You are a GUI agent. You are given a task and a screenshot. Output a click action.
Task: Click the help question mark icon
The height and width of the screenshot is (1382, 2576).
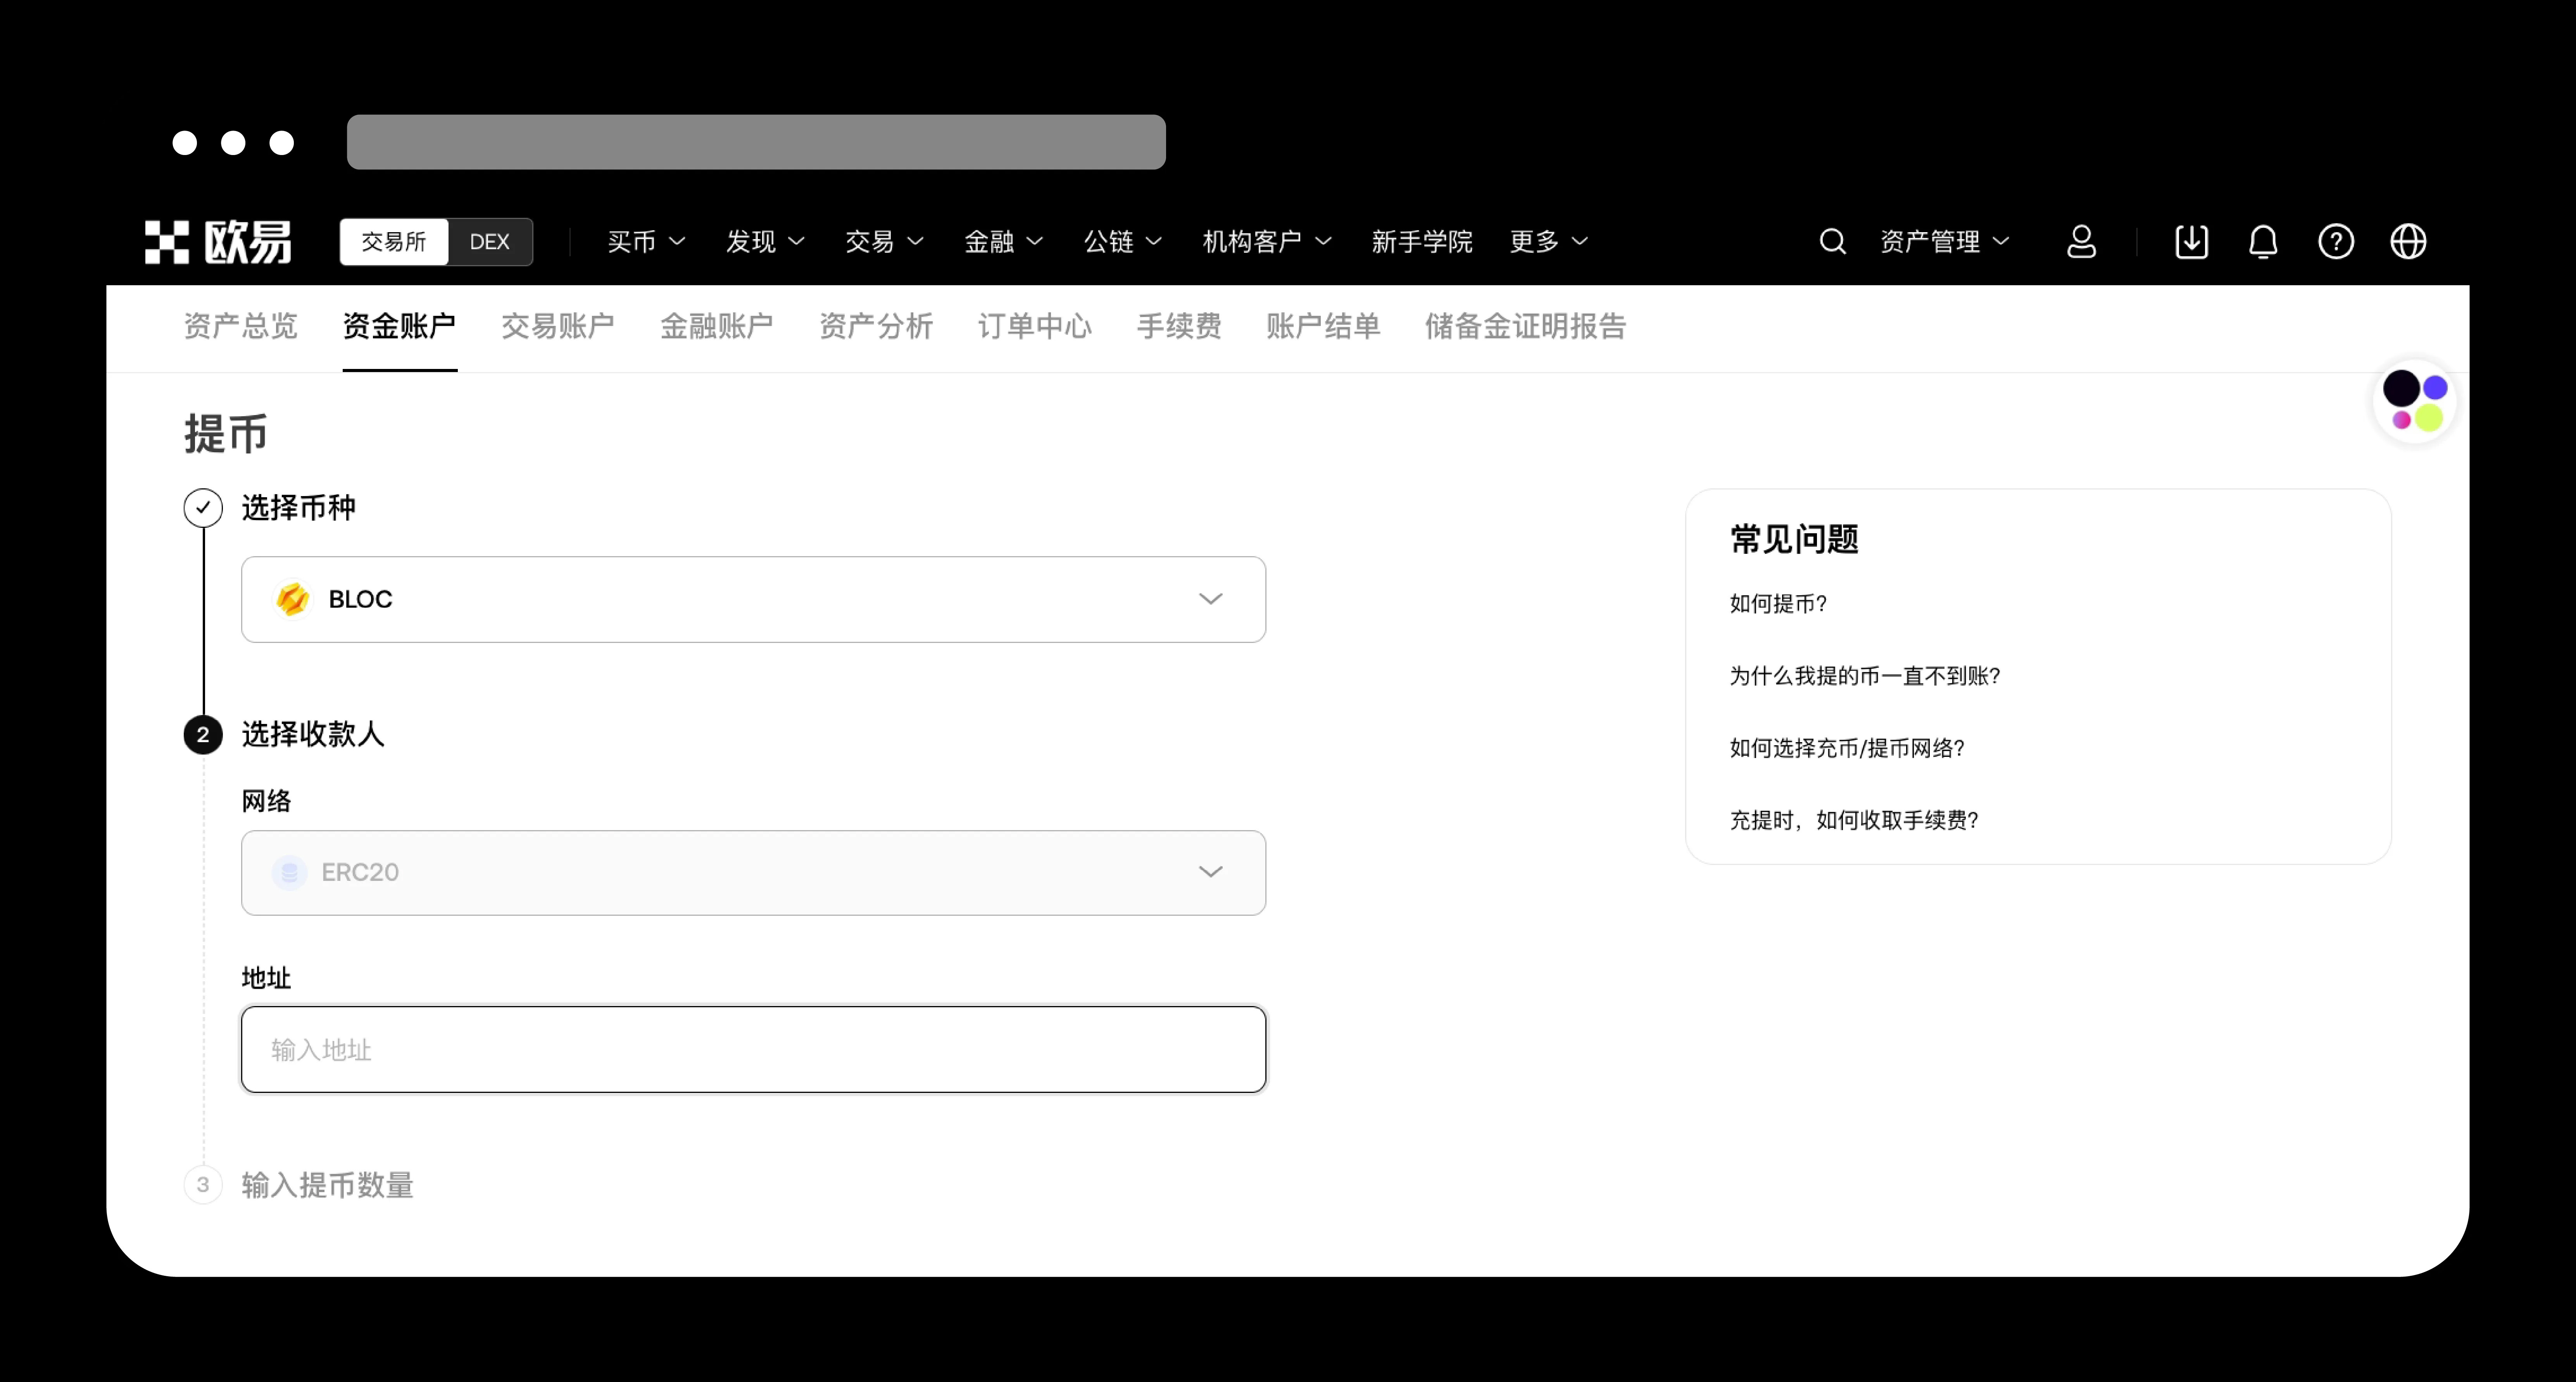click(2336, 242)
